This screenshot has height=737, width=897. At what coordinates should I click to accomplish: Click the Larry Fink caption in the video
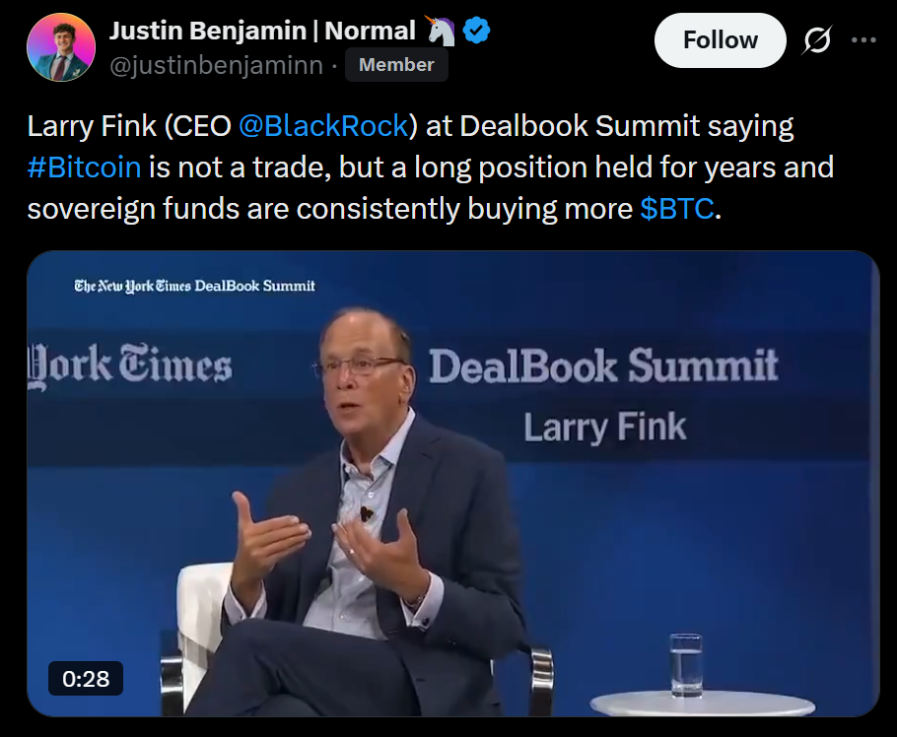[x=604, y=428]
